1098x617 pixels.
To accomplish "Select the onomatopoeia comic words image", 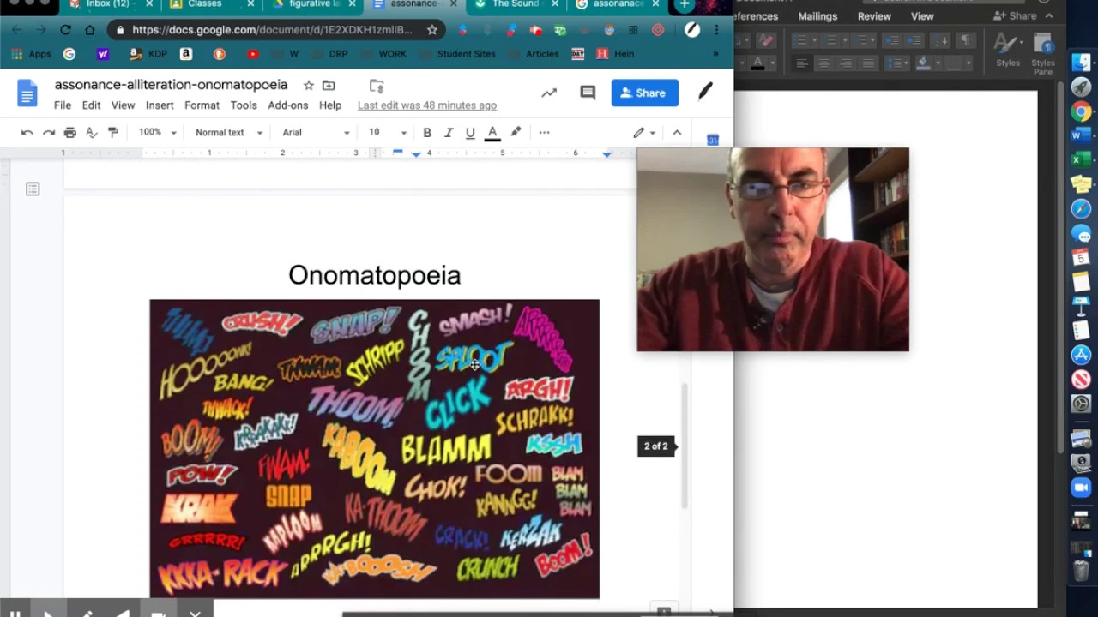I will [x=374, y=448].
